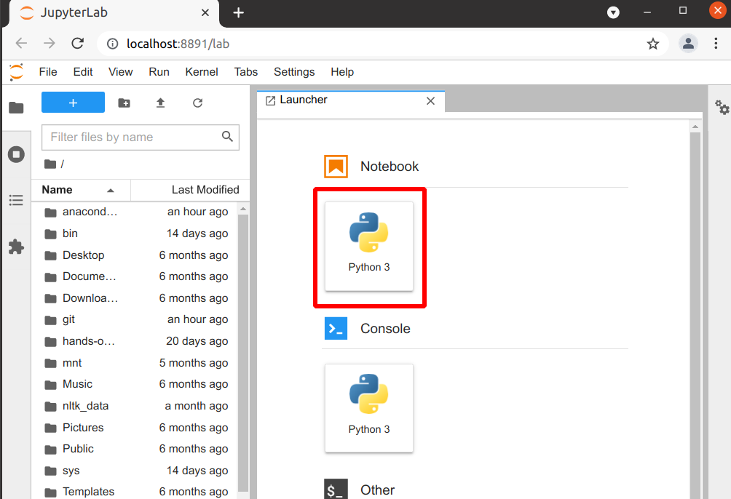Click the browser address bar
The height and width of the screenshot is (499, 731).
[382, 44]
